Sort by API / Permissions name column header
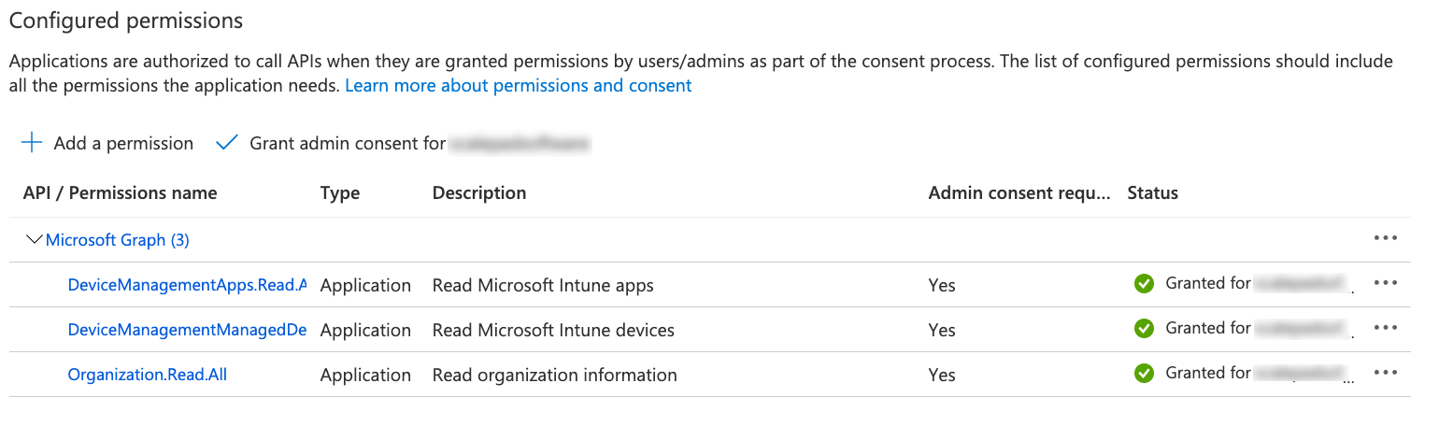 [x=120, y=193]
